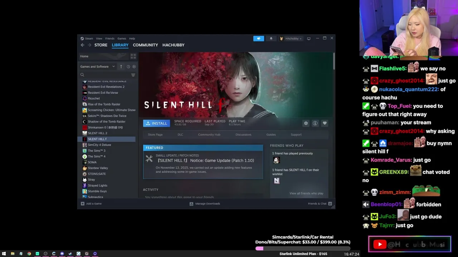Click the activity text field to post
Image resolution: width=458 pixels, height=257 pixels.
203,197
